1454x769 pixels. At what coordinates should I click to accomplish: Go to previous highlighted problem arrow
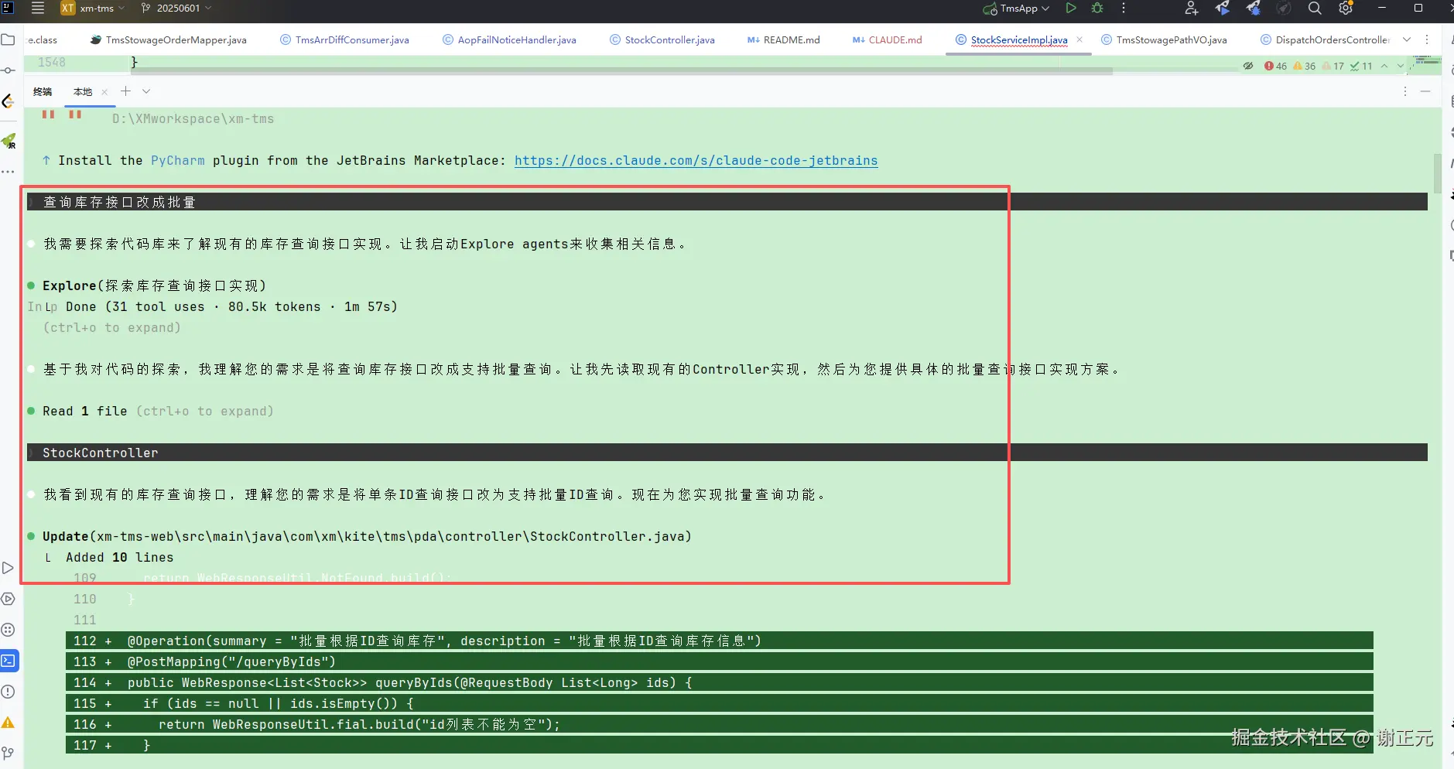click(x=1384, y=67)
